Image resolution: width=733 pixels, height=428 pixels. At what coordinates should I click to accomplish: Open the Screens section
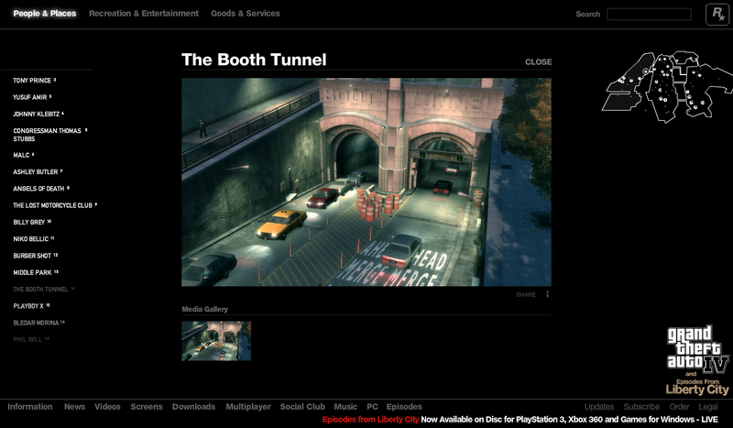click(x=147, y=407)
